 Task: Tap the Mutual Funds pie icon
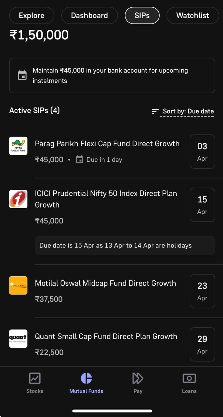coord(86,378)
